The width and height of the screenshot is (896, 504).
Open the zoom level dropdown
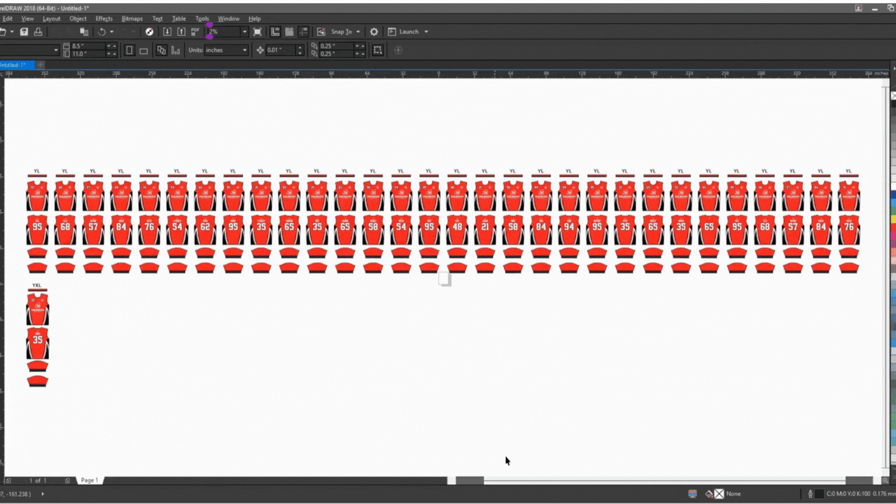click(x=244, y=32)
